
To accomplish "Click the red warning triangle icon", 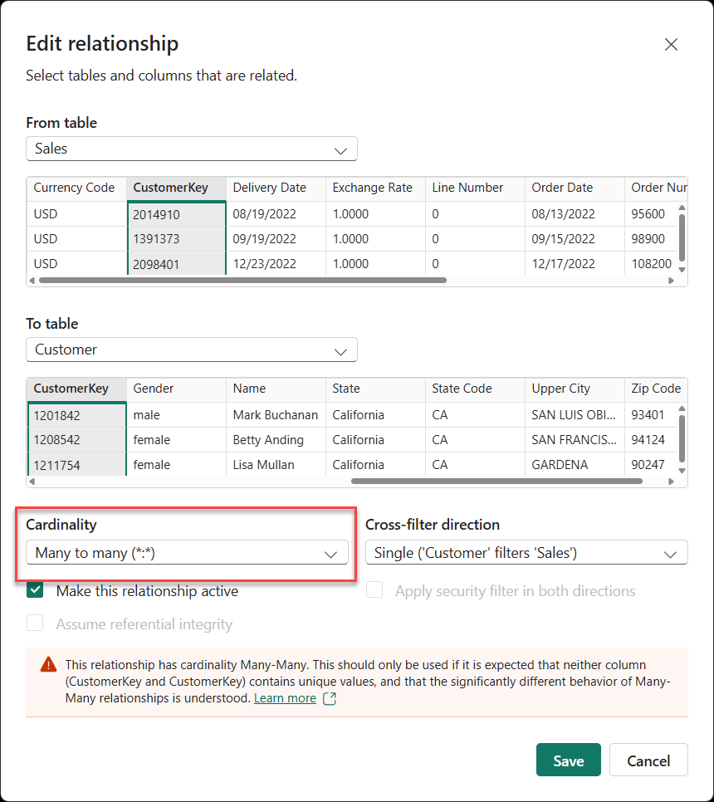I will pos(48,664).
